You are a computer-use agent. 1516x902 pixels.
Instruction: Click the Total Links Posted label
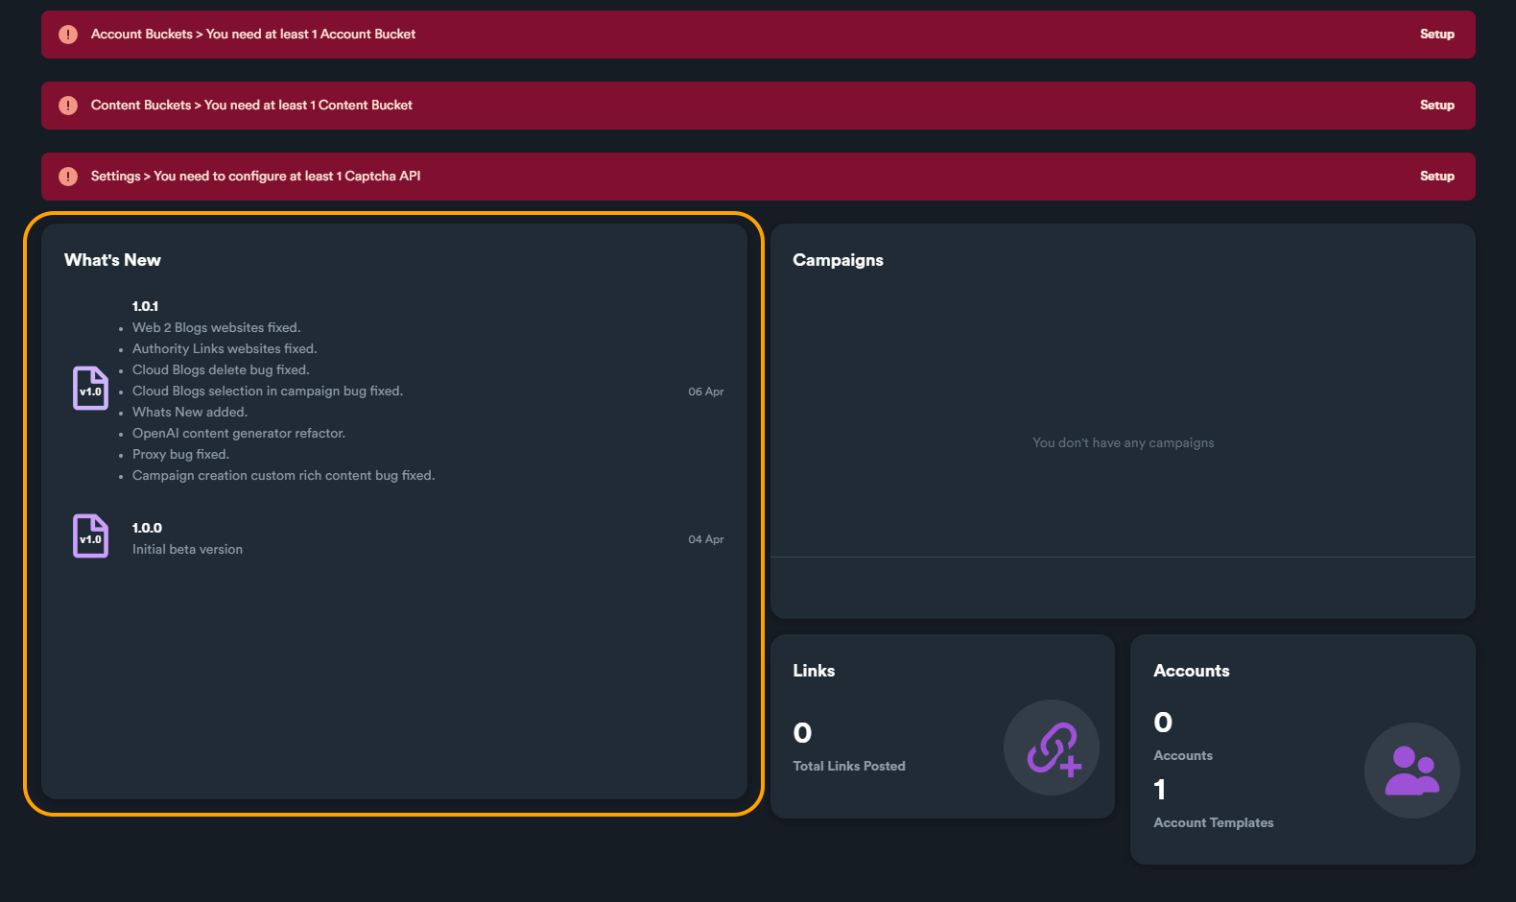coord(848,766)
